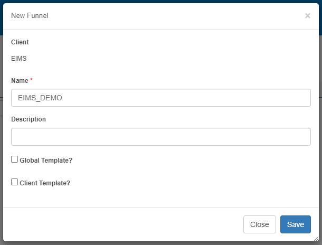The image size is (322, 245).
Task: Select the EIMS client value text
Action: [19, 59]
